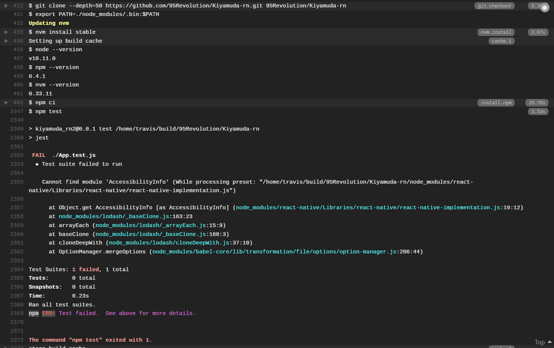The height and width of the screenshot is (348, 554).
Task: Click the babel-core option-manager.js stack path
Action: [x=274, y=252]
